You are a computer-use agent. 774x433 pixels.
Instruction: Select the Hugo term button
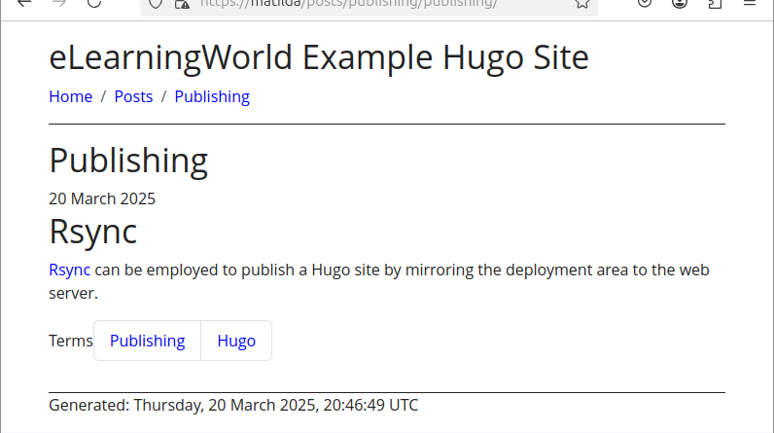tap(236, 341)
